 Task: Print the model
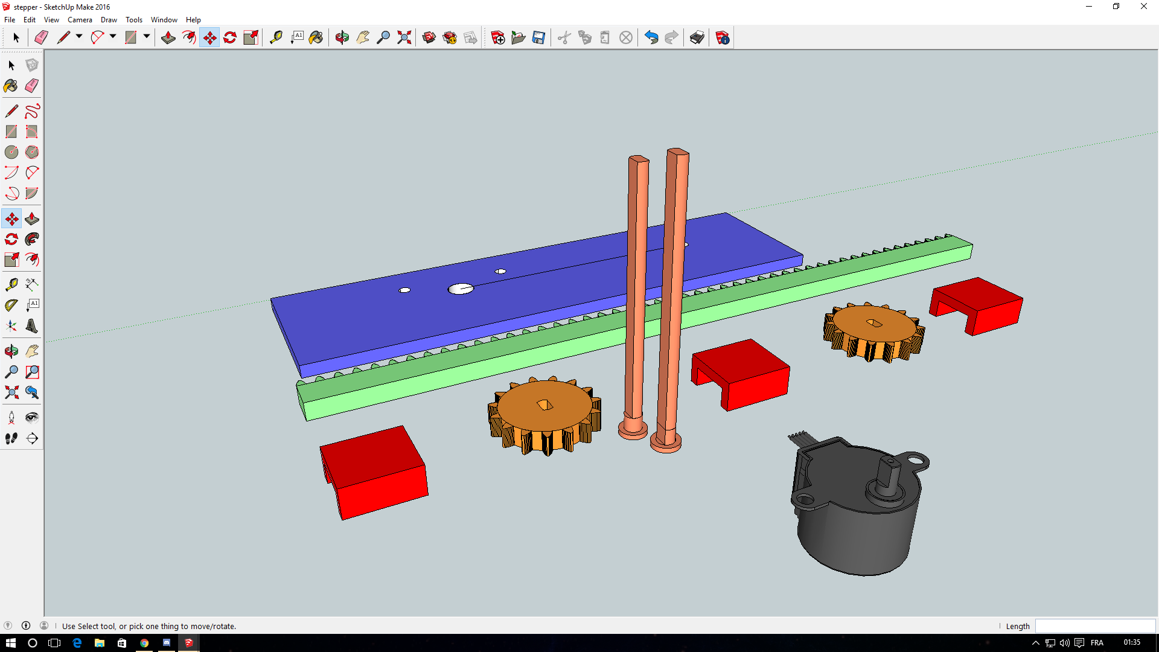point(697,37)
